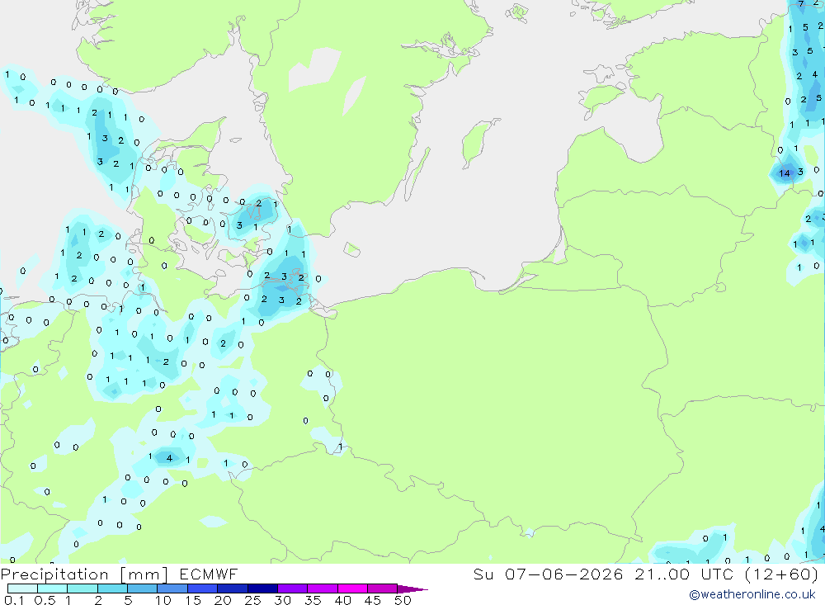The height and width of the screenshot is (605, 825).
Task: Click the '[mm]' unit label
Action: pyautogui.click(x=144, y=574)
